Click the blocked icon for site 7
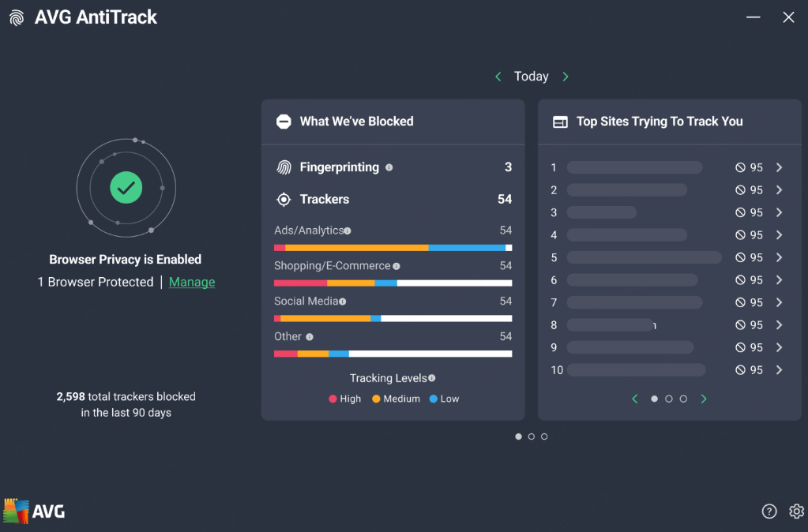 (741, 302)
